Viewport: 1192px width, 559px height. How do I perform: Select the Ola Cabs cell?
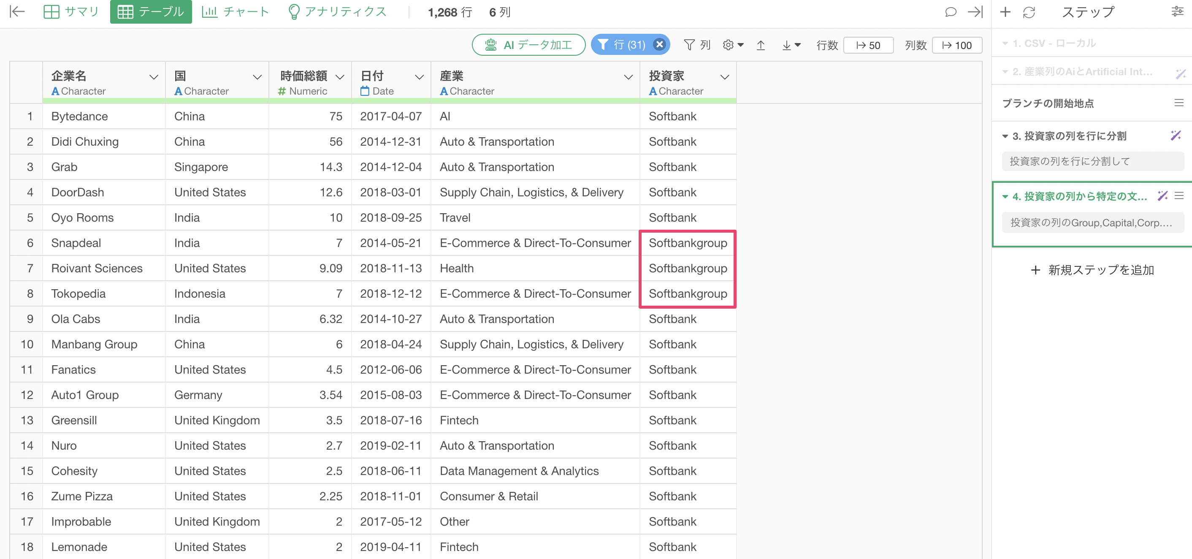tap(104, 319)
